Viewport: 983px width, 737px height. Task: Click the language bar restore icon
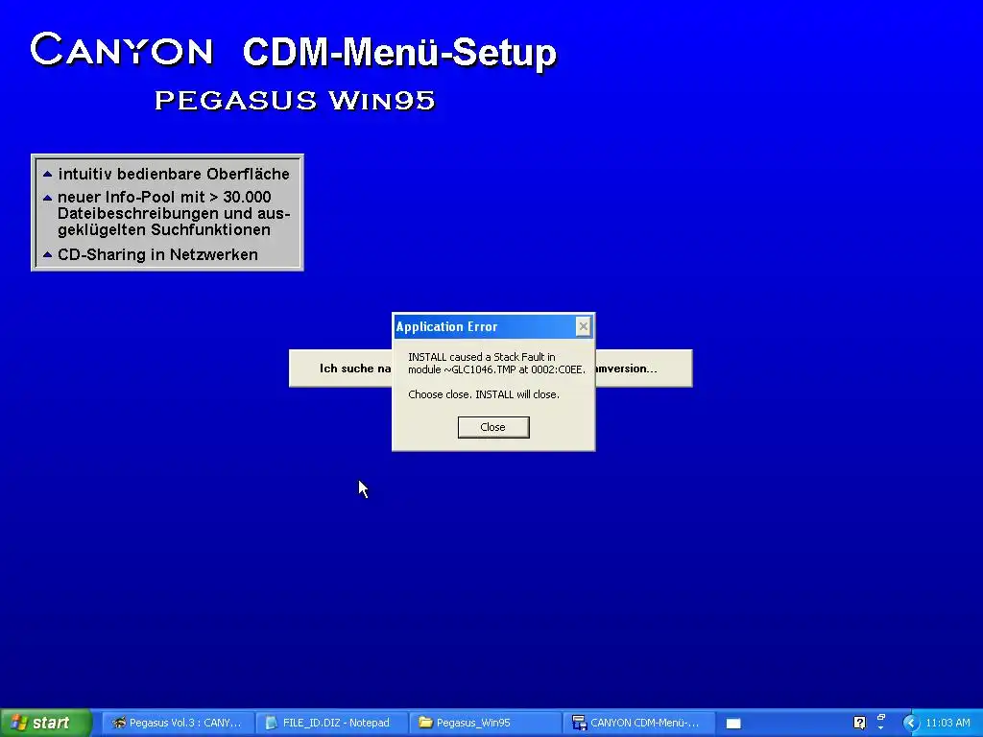tap(881, 717)
